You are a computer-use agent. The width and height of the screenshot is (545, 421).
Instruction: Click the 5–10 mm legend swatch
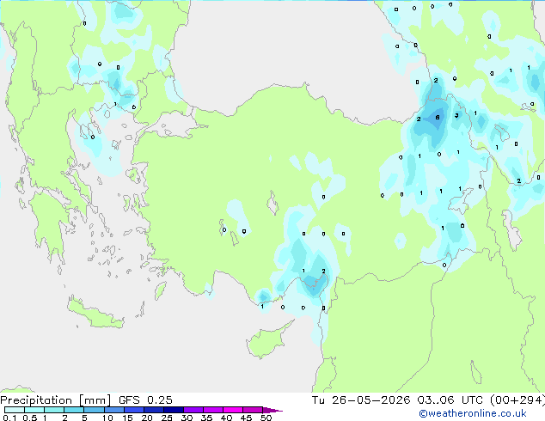(94, 410)
